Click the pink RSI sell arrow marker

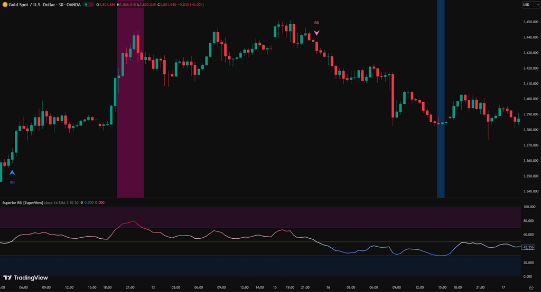(x=316, y=33)
